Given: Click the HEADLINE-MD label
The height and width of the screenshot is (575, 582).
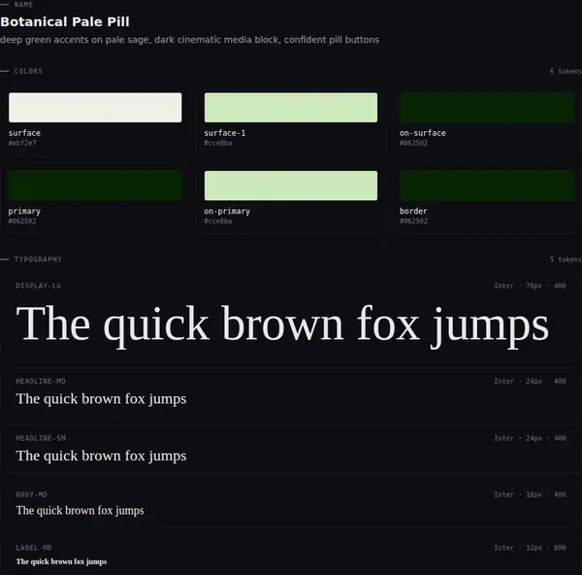Looking at the screenshot, I should (x=41, y=382).
